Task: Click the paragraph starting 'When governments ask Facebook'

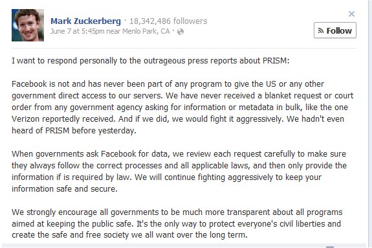Action: click(179, 172)
